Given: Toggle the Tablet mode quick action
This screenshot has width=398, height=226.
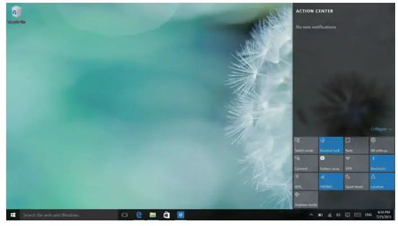Looking at the screenshot, I should click(306, 145).
